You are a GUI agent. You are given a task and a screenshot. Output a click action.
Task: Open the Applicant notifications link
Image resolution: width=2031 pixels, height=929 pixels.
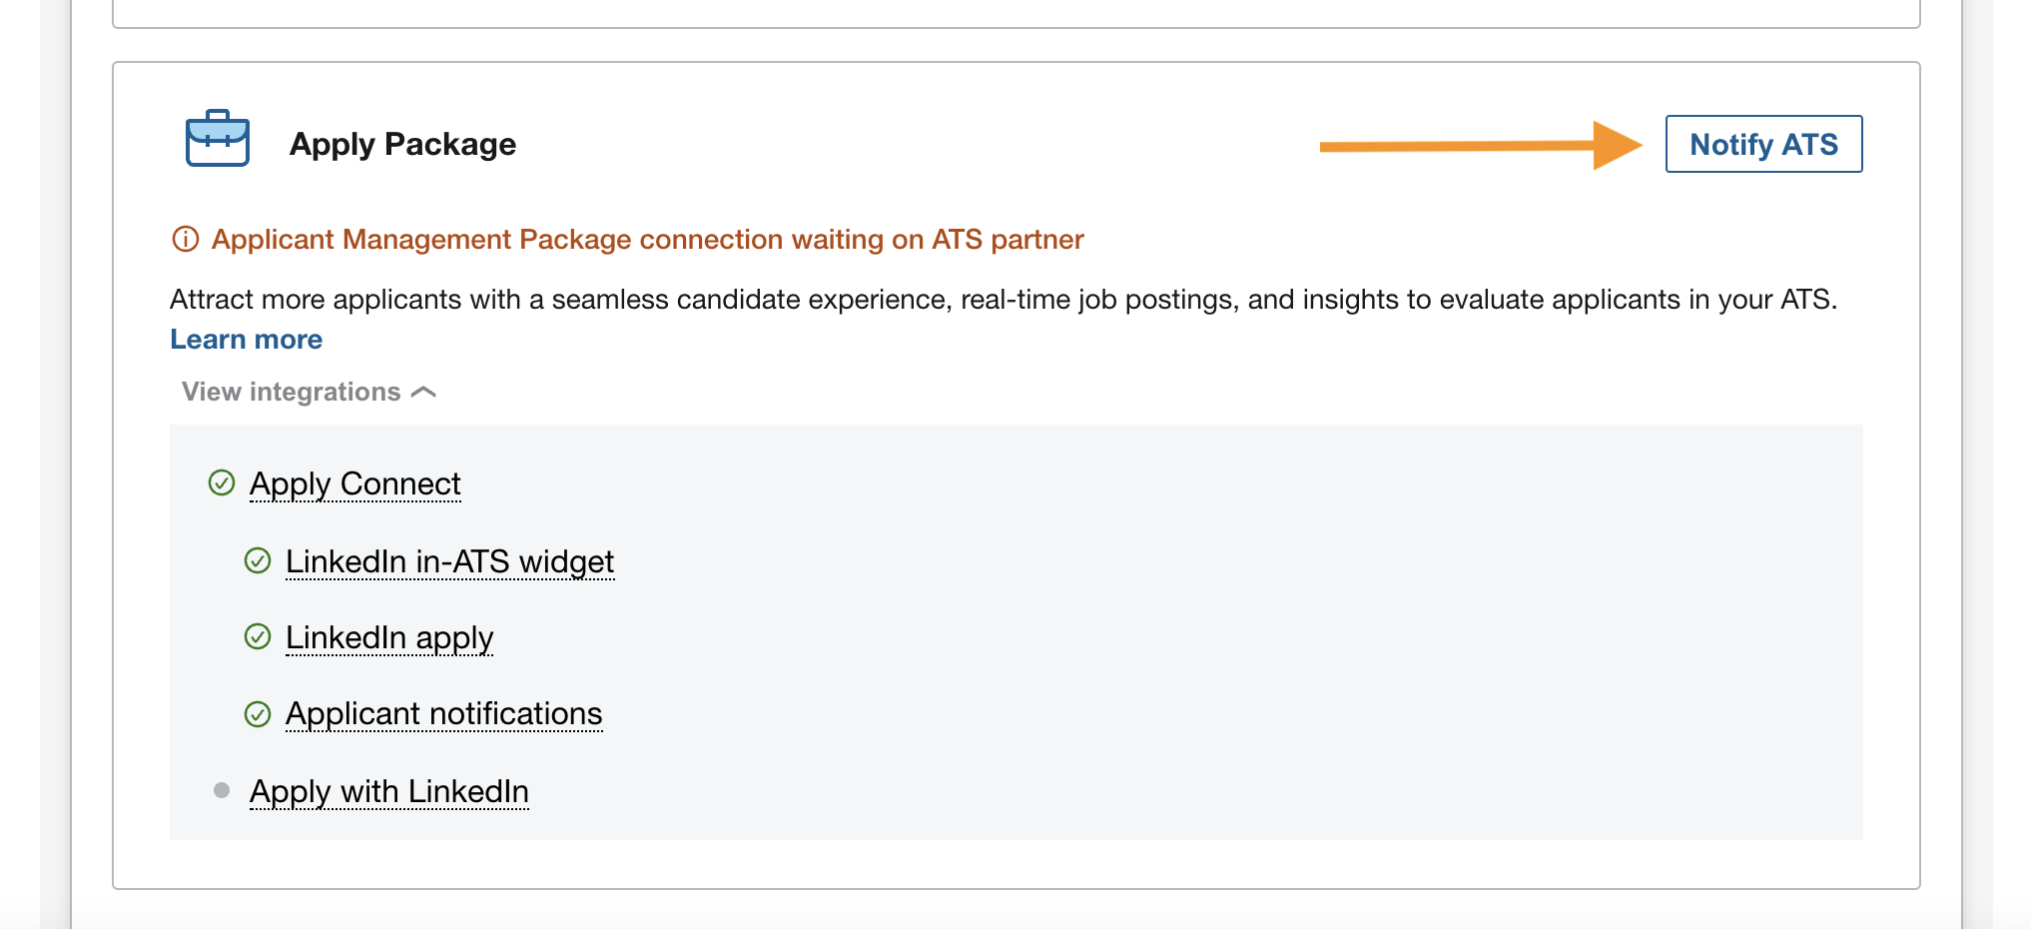(443, 714)
